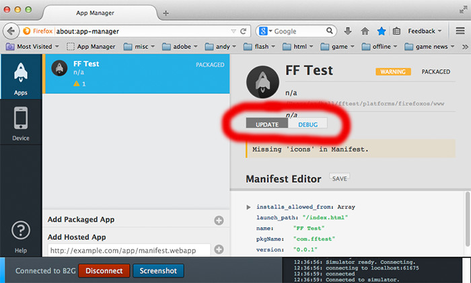Select the FF Test app in list

136,73
